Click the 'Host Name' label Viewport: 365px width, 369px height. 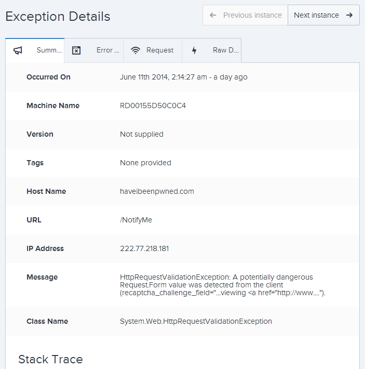tap(46, 191)
